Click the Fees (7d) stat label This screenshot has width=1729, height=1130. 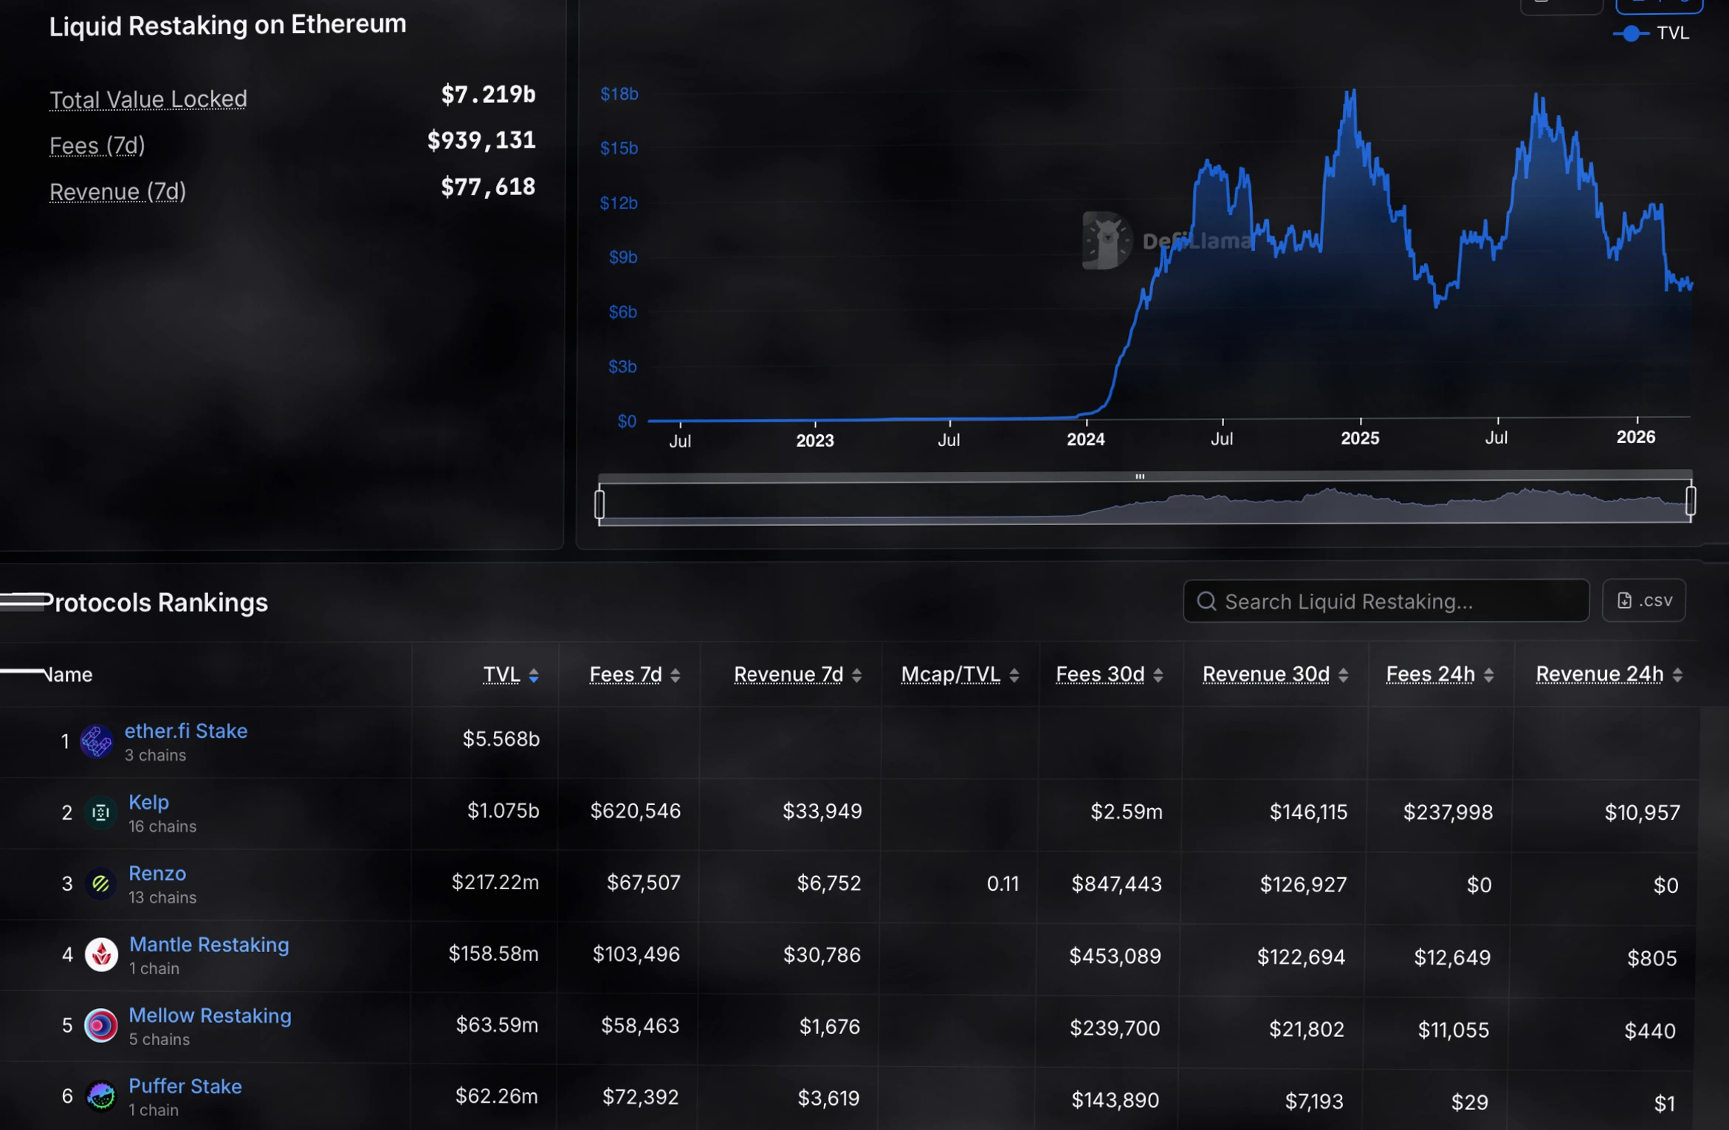coord(97,145)
